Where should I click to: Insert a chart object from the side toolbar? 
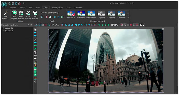pos(35,62)
